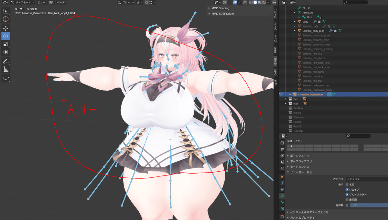Enable the 最前面 checkbox
The image size is (388, 220).
pos(347,200)
